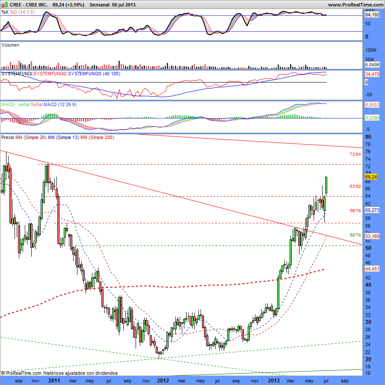Click the ProRealTime.com copyright text at bottom left
385x385 pixels.
[x=59, y=373]
